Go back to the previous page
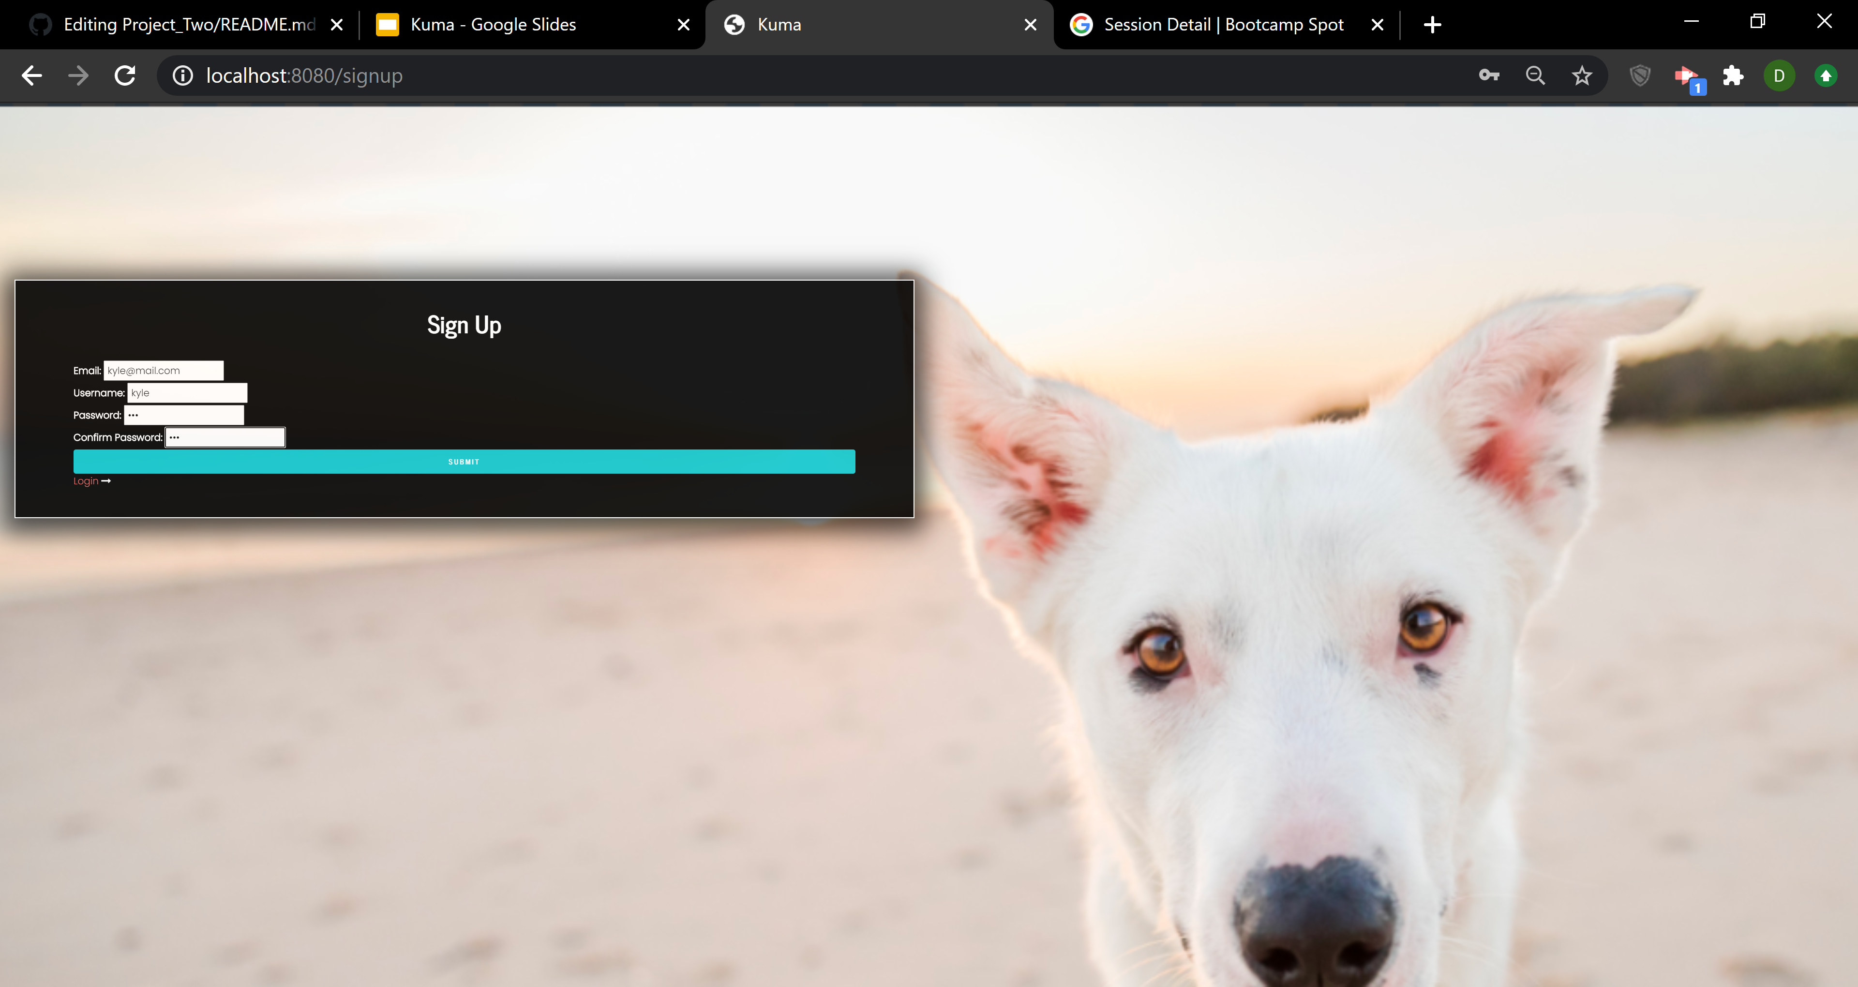 coord(32,76)
